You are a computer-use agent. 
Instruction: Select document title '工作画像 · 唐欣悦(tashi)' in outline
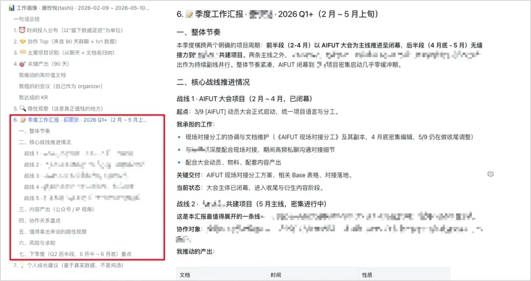click(x=79, y=8)
